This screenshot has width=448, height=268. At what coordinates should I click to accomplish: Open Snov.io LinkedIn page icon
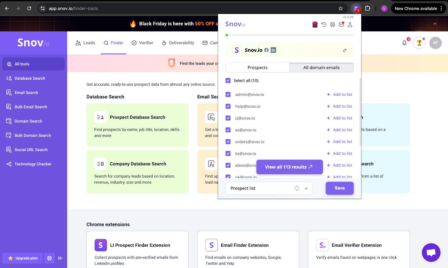click(273, 50)
